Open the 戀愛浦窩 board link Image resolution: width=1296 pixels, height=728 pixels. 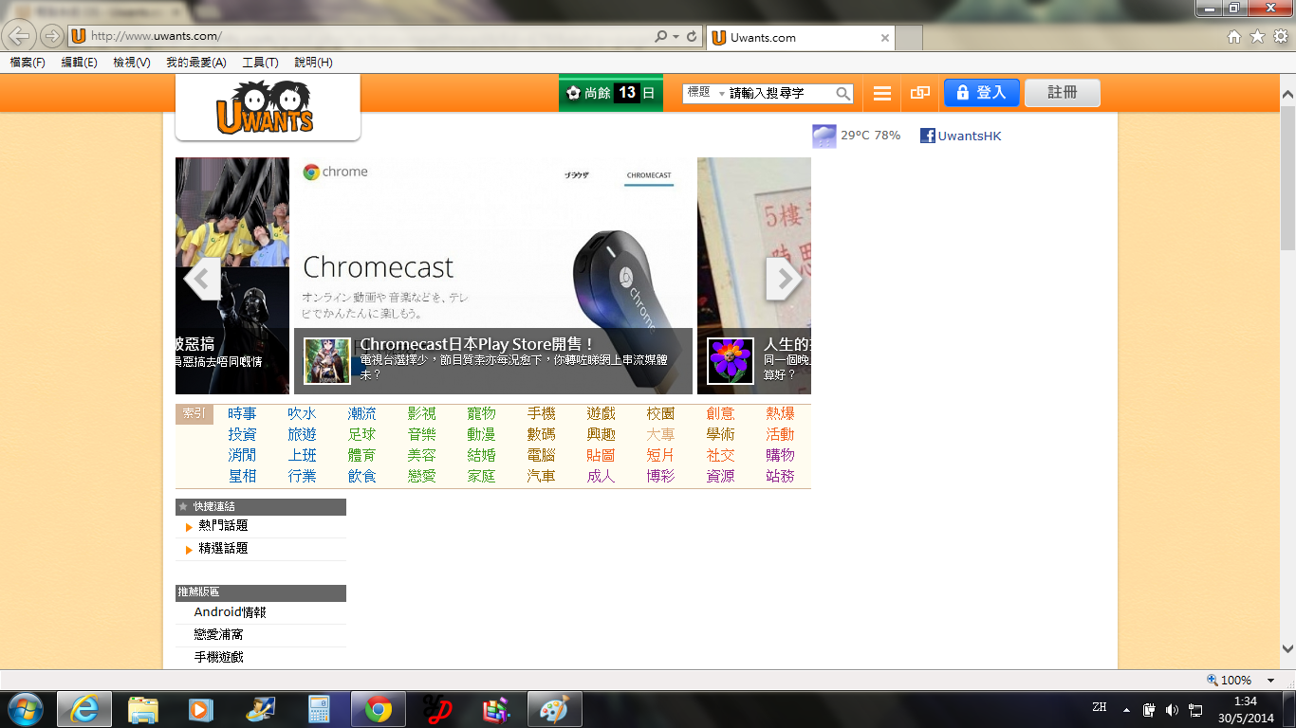[x=218, y=634]
